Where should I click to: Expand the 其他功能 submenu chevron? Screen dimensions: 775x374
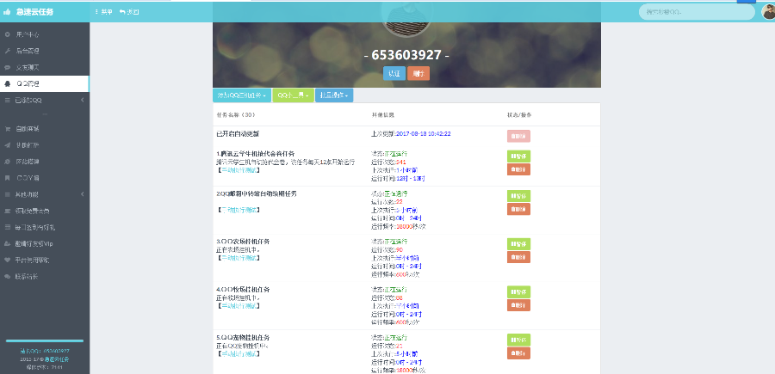(83, 194)
